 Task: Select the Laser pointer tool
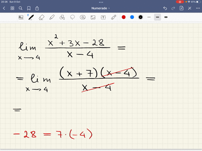114,17
